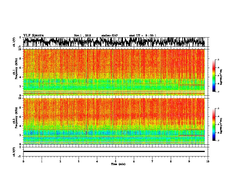Click the -5 tick label on ch.1(V) axis

(20, 46)
